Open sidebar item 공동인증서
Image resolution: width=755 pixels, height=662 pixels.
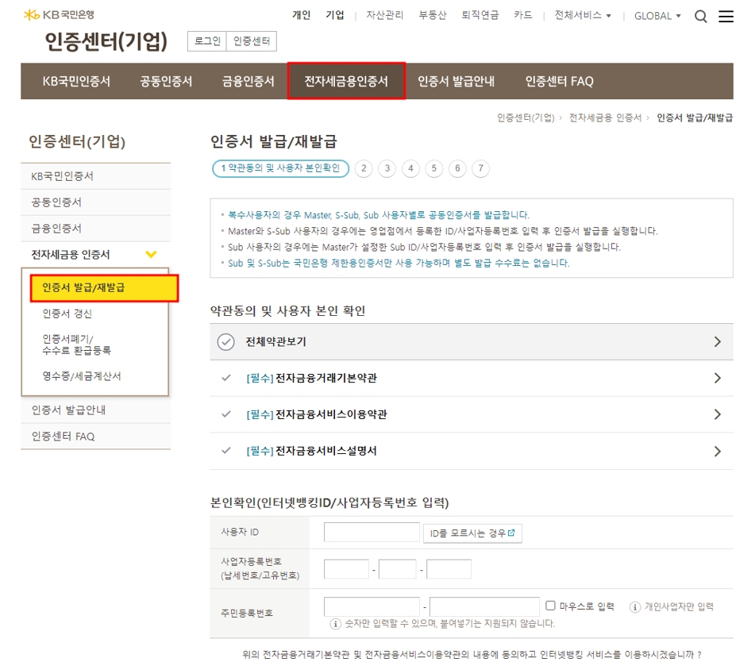coord(96,202)
